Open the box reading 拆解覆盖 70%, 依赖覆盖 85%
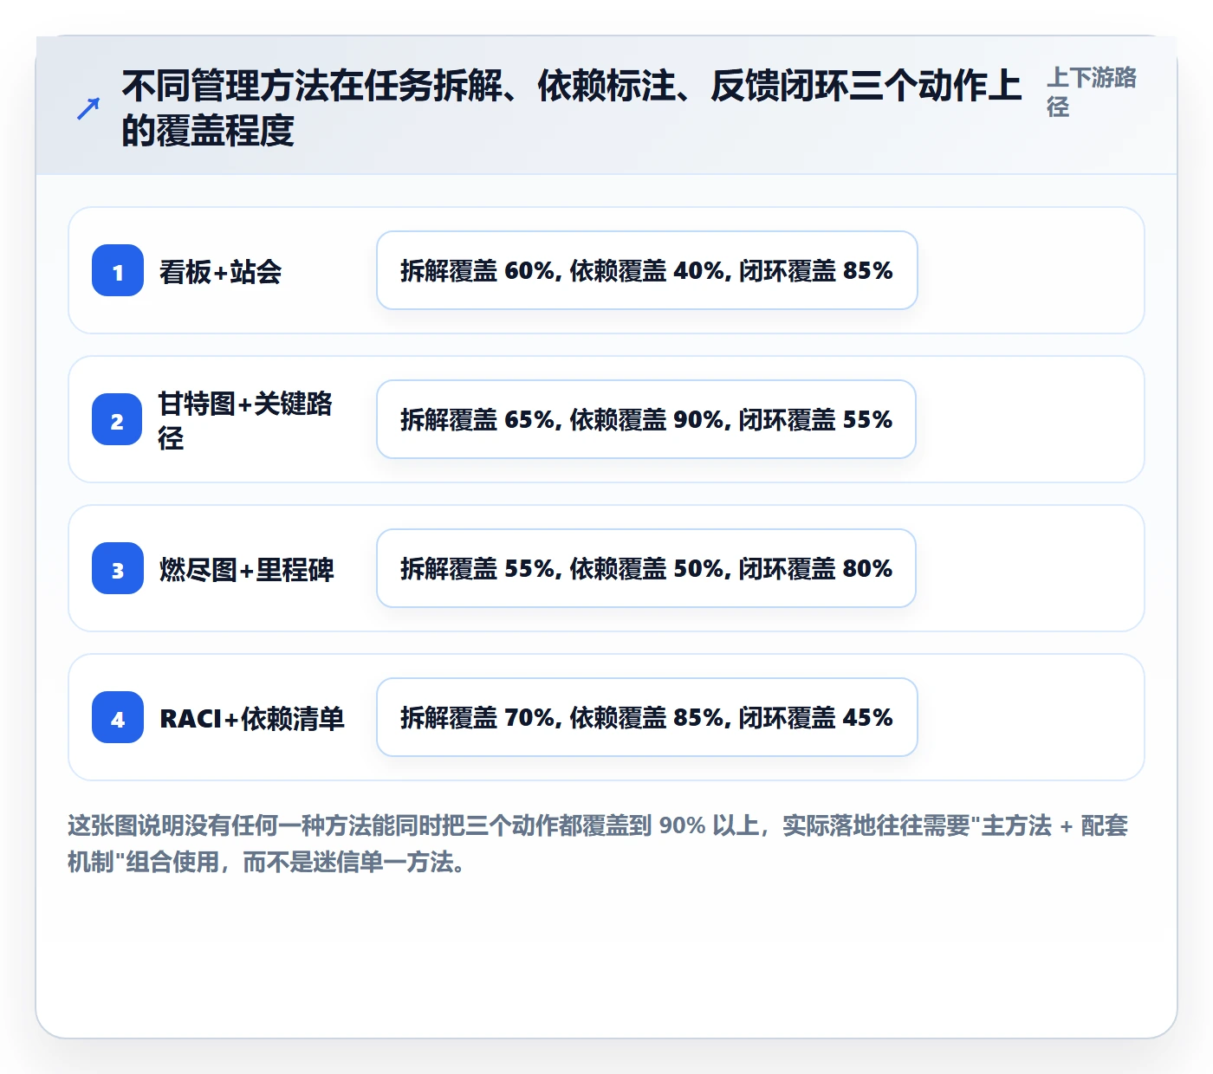Screen dimensions: 1213x1074 coord(647,717)
